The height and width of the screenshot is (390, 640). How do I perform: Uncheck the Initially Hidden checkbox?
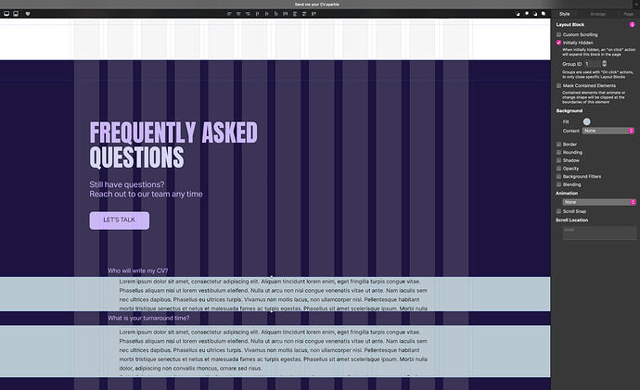(558, 43)
